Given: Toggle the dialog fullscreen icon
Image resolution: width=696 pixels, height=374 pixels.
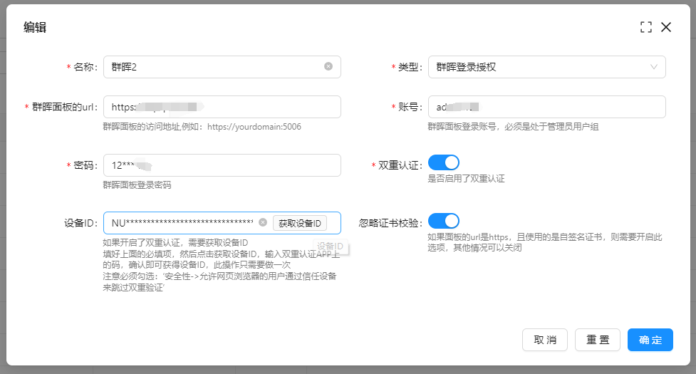Looking at the screenshot, I should (646, 27).
